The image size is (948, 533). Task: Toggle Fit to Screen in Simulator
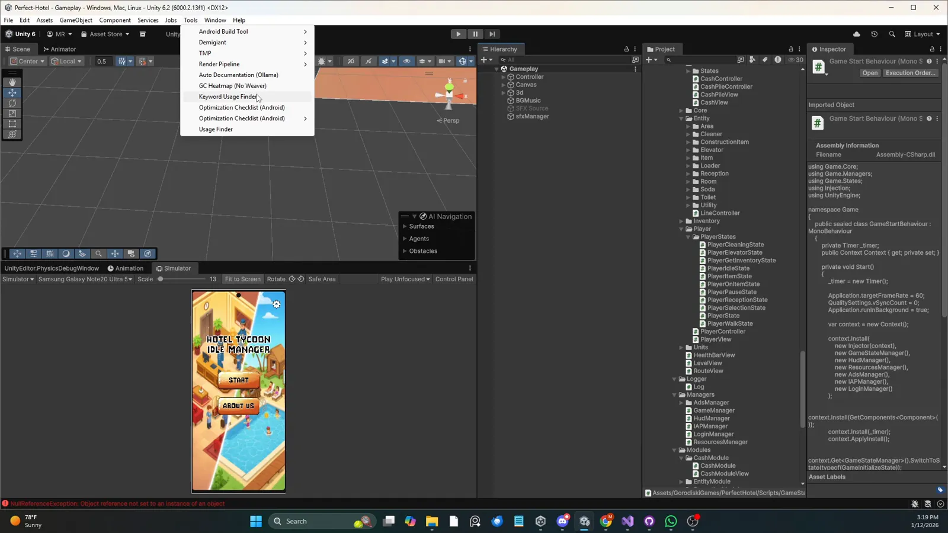click(x=242, y=279)
